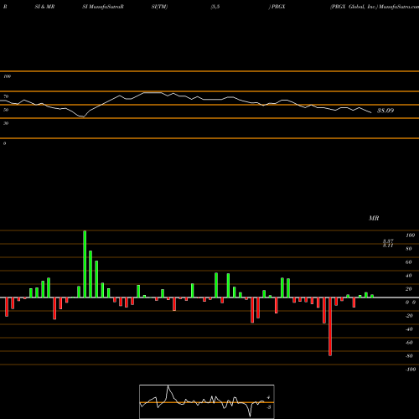419x419 pixels.
Task: Click the '(PBGX Global, Inc.)' company name text
Action: click(354, 7)
